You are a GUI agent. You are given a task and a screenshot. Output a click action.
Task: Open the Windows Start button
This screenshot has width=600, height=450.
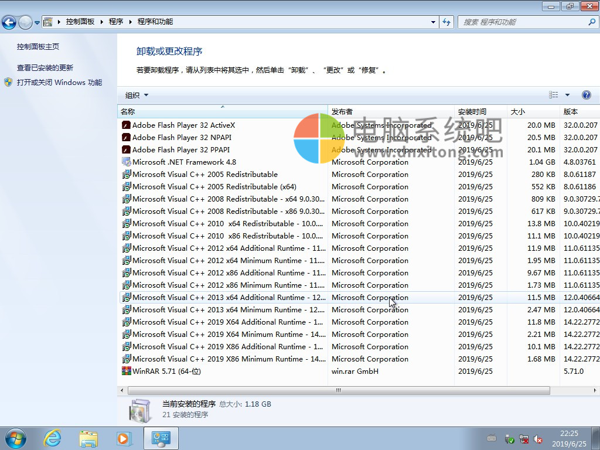point(16,438)
